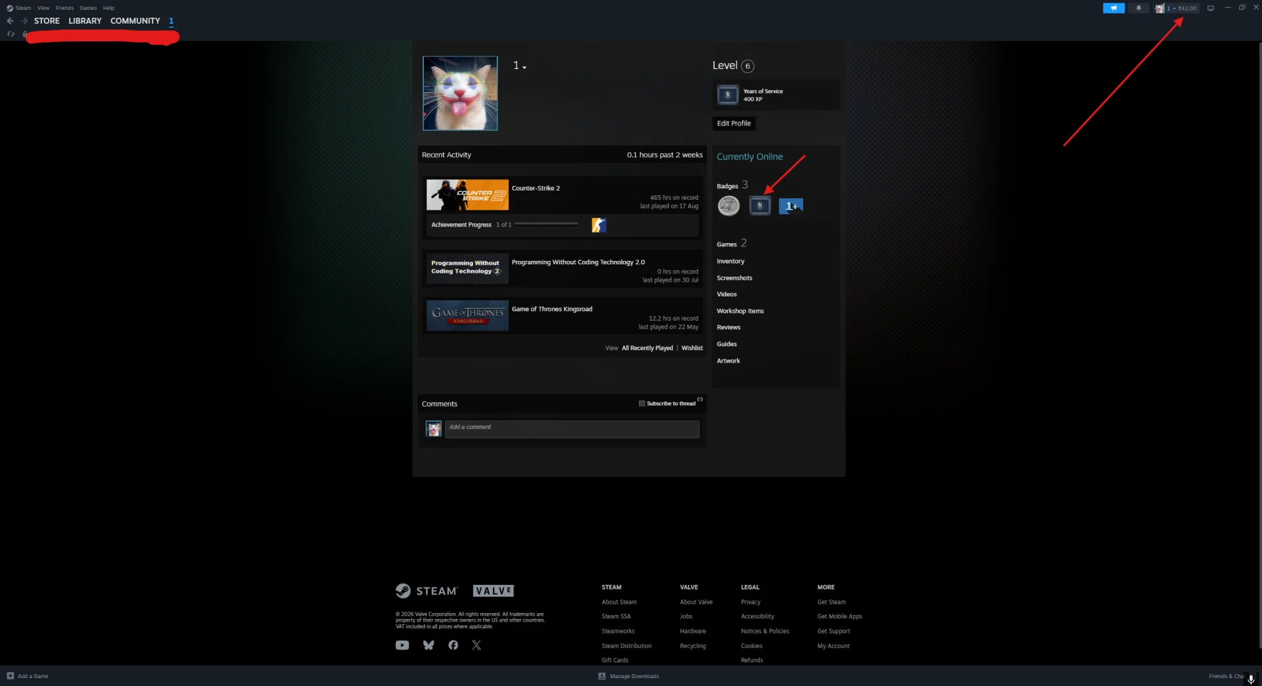Screen dimensions: 1262x686
Task: Open Steam's Bluesky butterfly icon
Action: click(x=429, y=645)
